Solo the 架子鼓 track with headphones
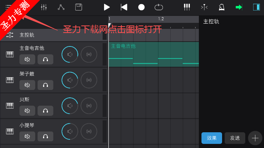The width and height of the screenshot is (264, 148). [x=45, y=85]
